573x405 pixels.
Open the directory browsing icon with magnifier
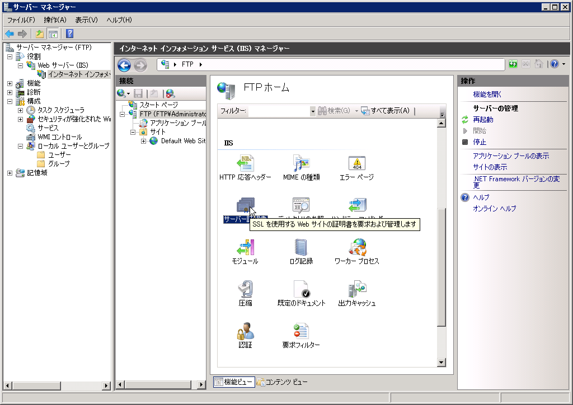pyautogui.click(x=301, y=205)
